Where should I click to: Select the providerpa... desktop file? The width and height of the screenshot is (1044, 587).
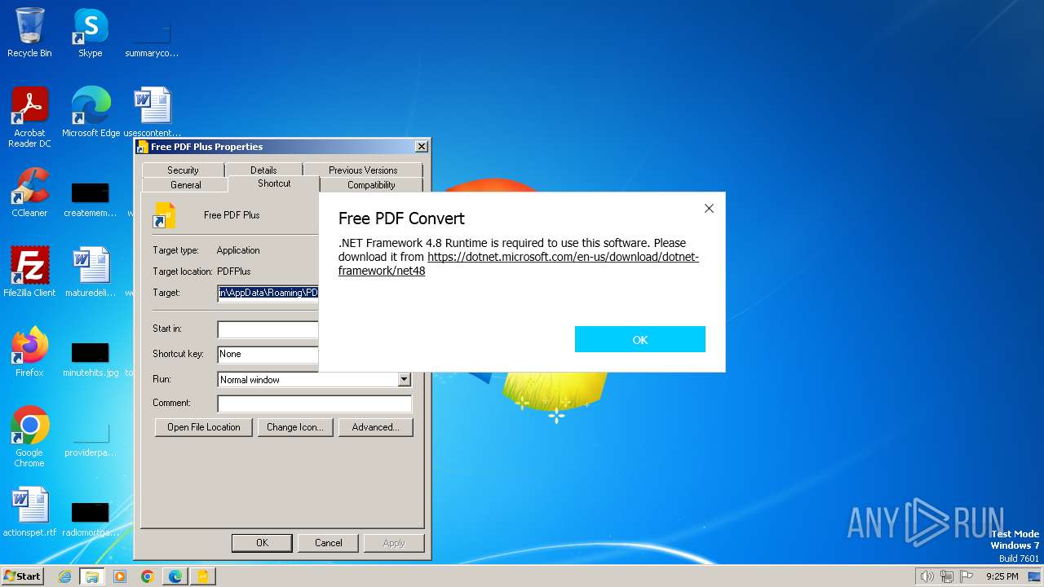point(91,439)
